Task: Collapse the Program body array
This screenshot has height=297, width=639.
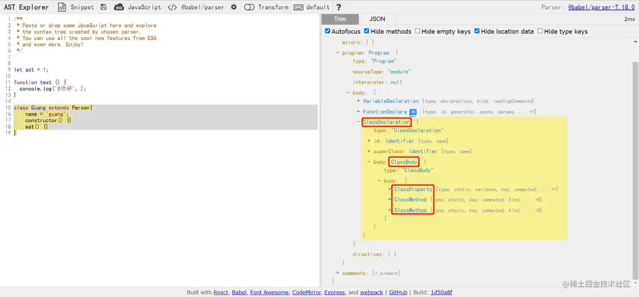Action: 348,93
